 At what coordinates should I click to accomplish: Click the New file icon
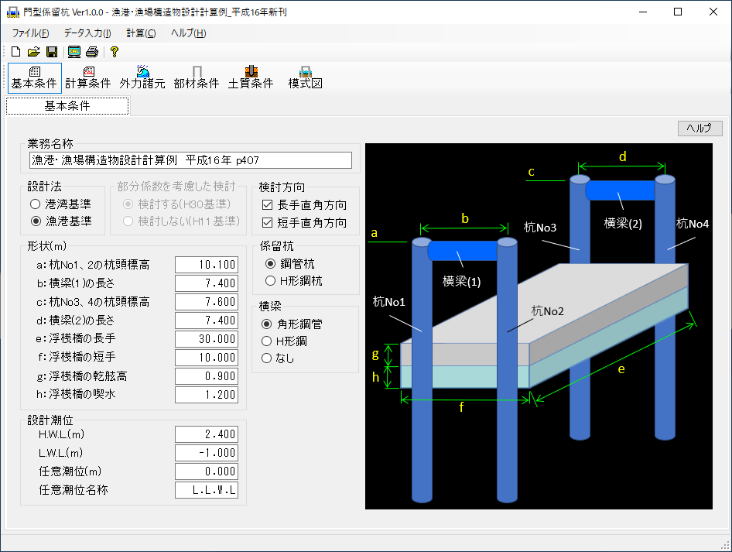15,51
